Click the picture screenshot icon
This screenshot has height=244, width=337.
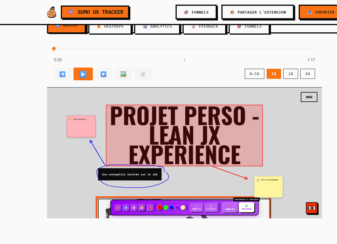[x=123, y=74]
